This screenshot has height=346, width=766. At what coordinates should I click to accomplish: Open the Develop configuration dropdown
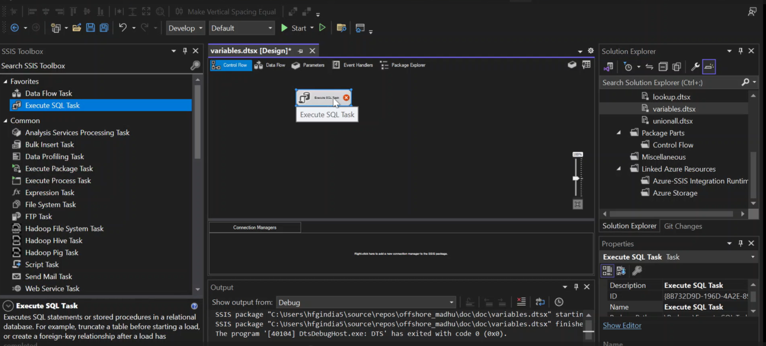[186, 28]
